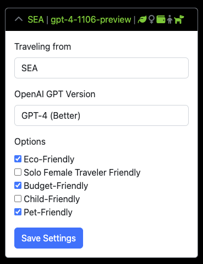This screenshot has width=203, height=264.
Task: Disable the Pet-Friendly checkbox
Action: pyautogui.click(x=18, y=212)
